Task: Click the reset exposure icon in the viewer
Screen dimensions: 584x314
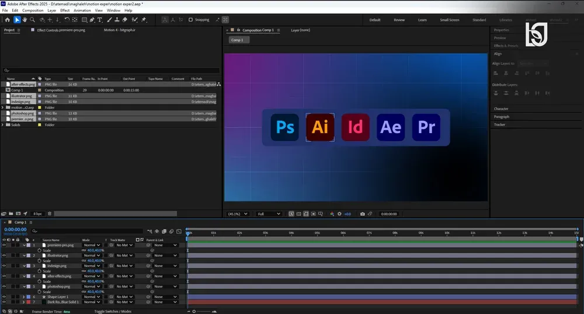Action: click(x=339, y=214)
